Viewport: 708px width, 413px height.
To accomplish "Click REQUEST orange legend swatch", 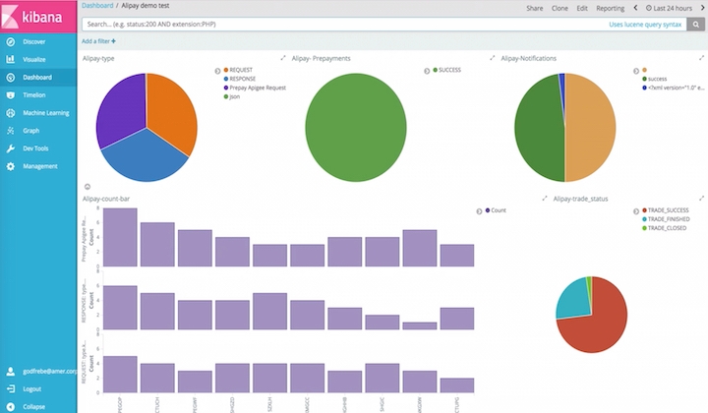I will (x=226, y=70).
